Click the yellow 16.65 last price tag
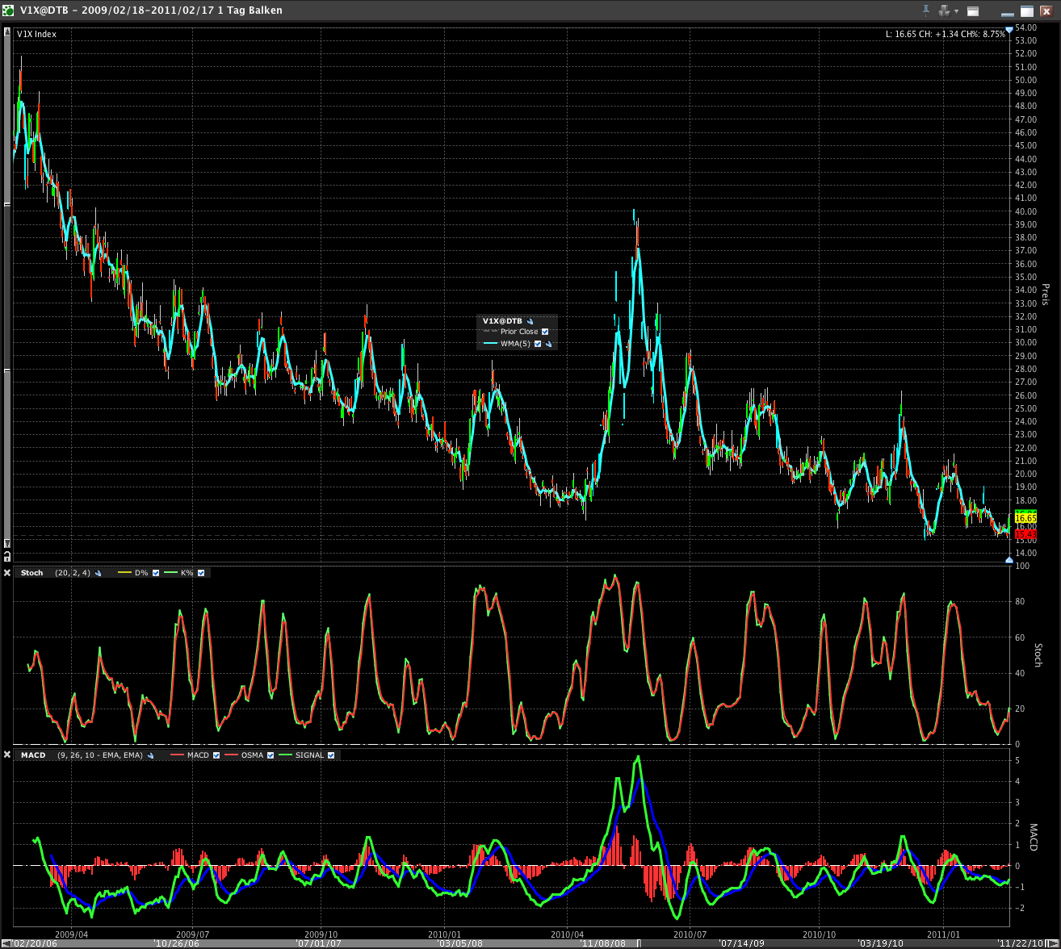The width and height of the screenshot is (1061, 949). click(x=1025, y=517)
